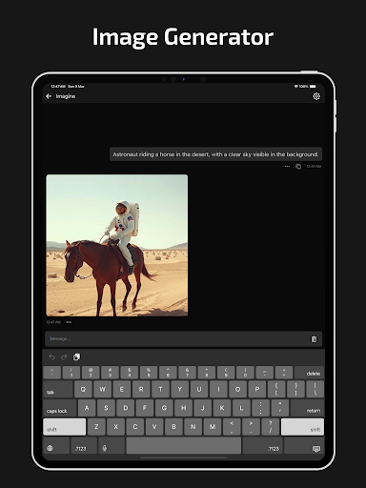Copy the prompt message with the copy icon
Screen dimensions: 366x488
298,167
